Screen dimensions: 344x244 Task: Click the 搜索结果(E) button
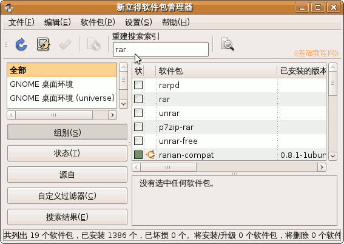[x=67, y=217]
